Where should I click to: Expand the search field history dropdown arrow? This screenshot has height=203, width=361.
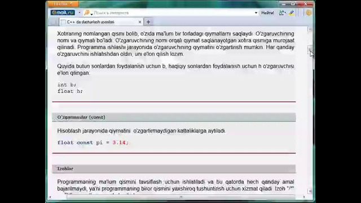click(x=256, y=13)
